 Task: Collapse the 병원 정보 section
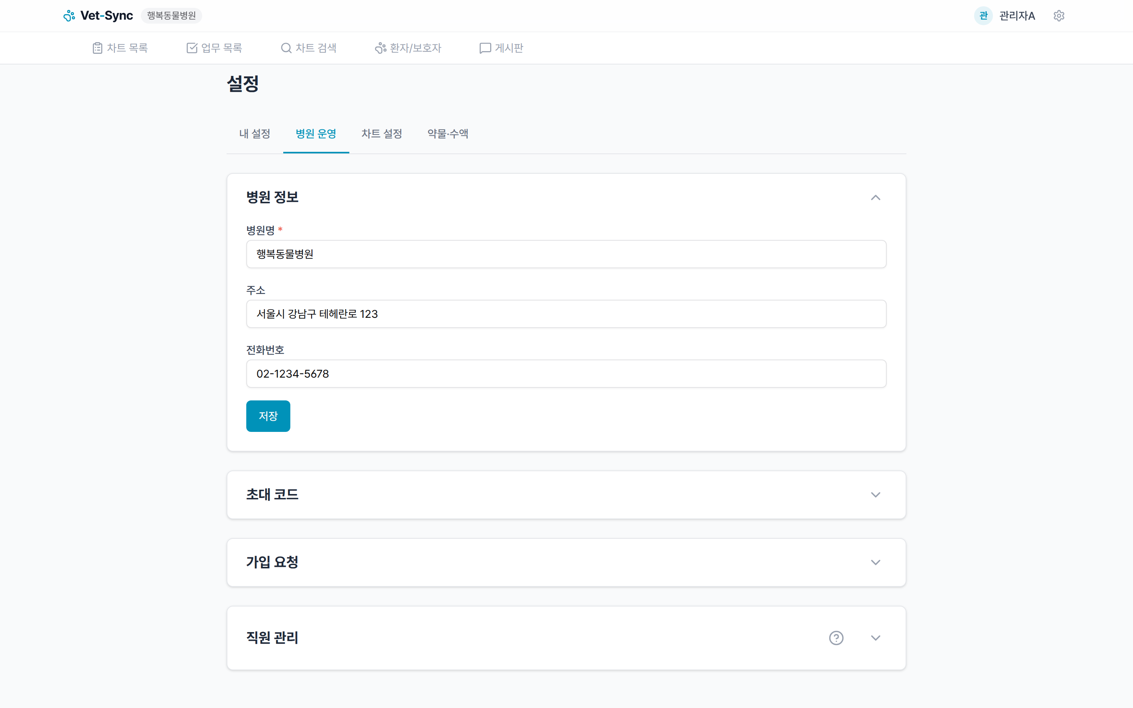[876, 197]
